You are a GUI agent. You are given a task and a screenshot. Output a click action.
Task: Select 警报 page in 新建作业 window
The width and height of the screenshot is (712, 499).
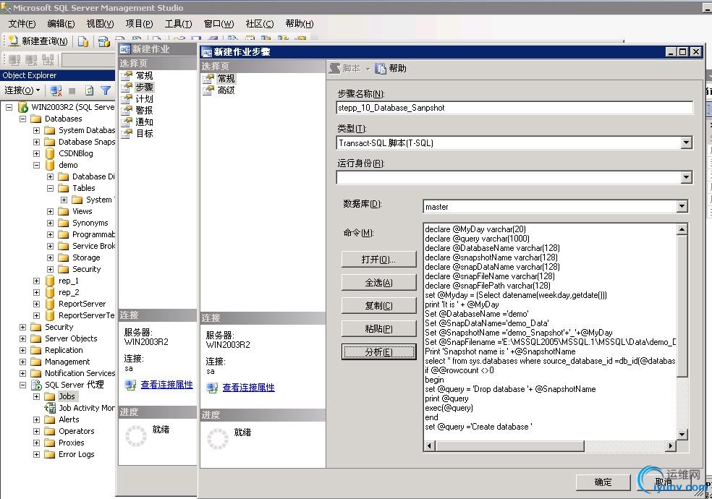(x=144, y=110)
